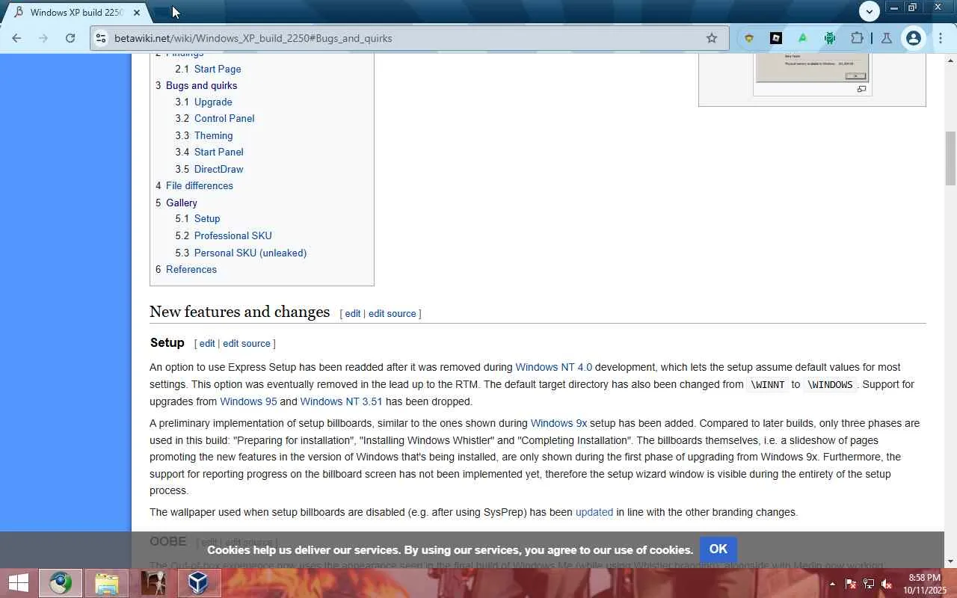This screenshot has height=598, width=957.
Task: Go back to the previous page
Action: 16,38
